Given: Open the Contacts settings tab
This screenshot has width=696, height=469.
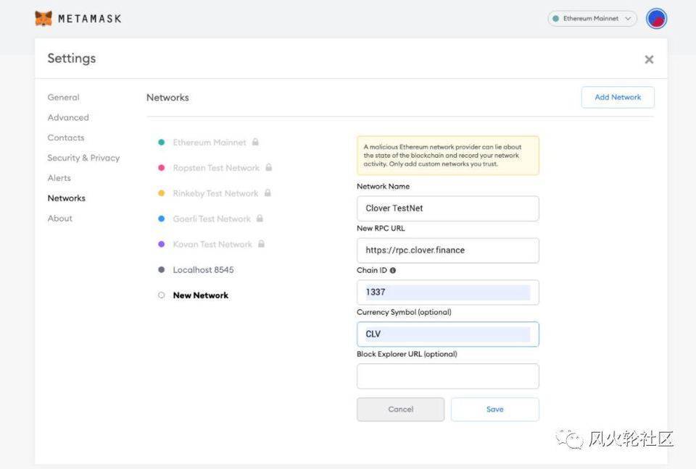Looking at the screenshot, I should pos(66,138).
